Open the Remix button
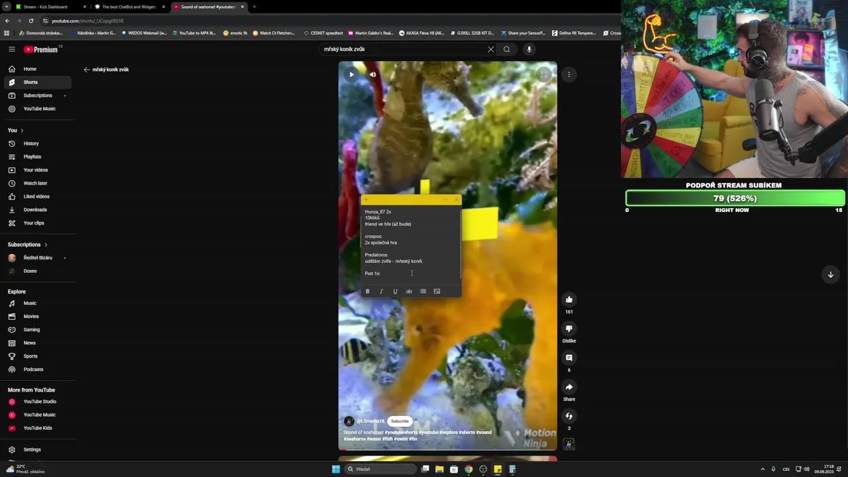This screenshot has width=848, height=477. (x=569, y=416)
